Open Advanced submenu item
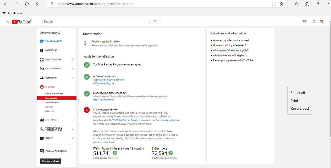 50,111
